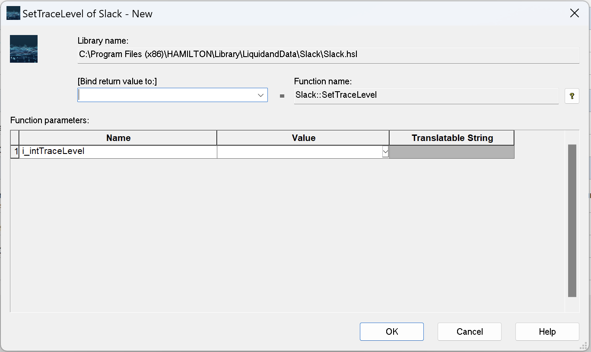The width and height of the screenshot is (591, 352).
Task: Click the Name column header
Action: (x=118, y=138)
